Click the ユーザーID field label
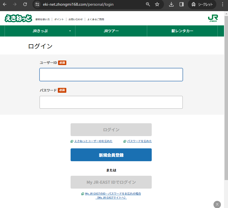Screen dimensions: 228x208 pos(48,63)
